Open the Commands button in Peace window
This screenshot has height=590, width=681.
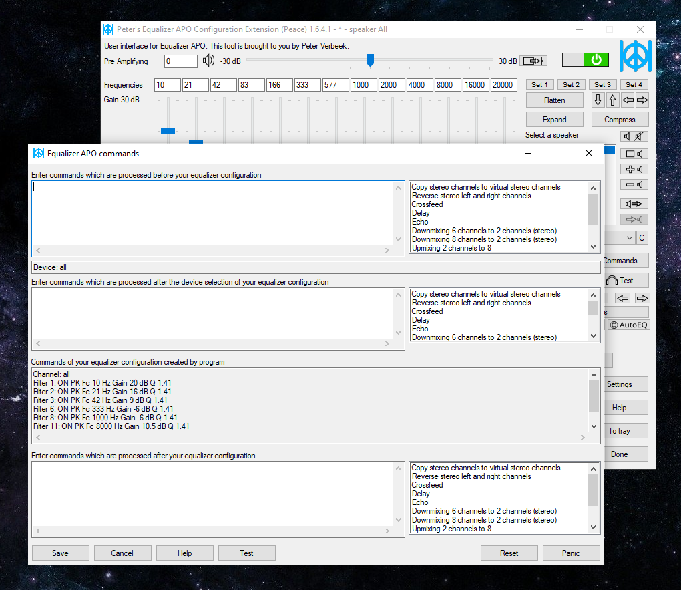click(x=626, y=261)
